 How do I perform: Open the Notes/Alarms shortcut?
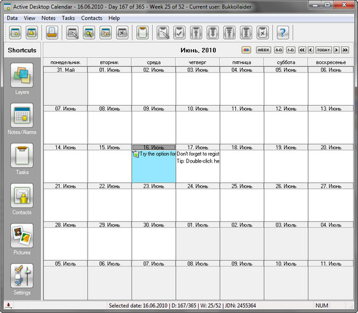[x=22, y=115]
